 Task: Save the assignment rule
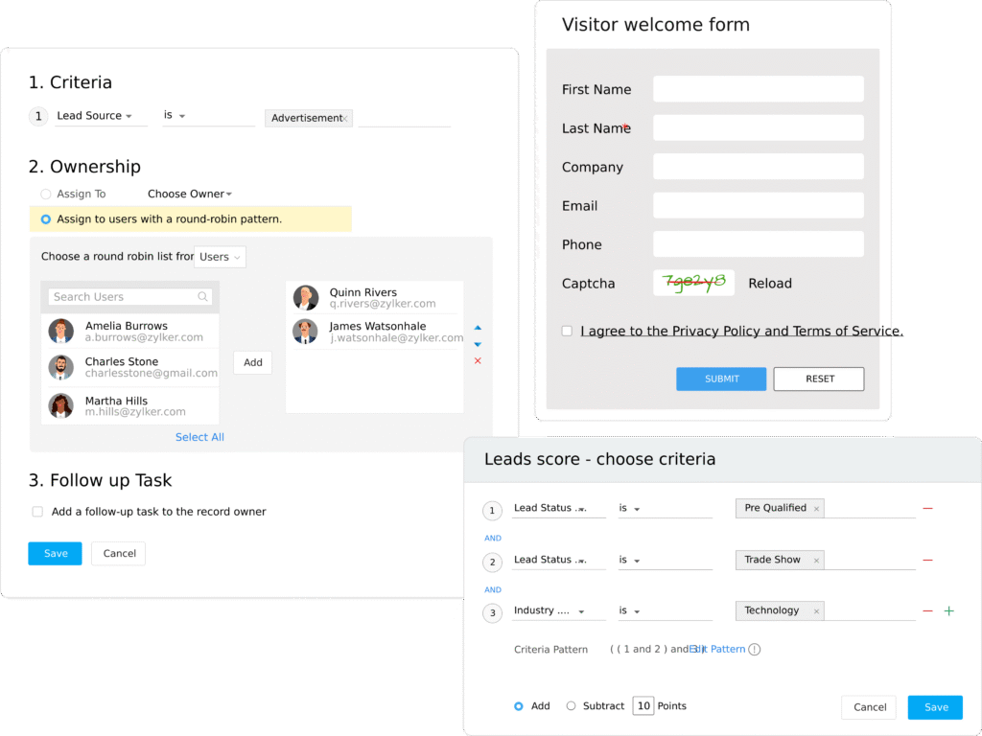click(55, 553)
